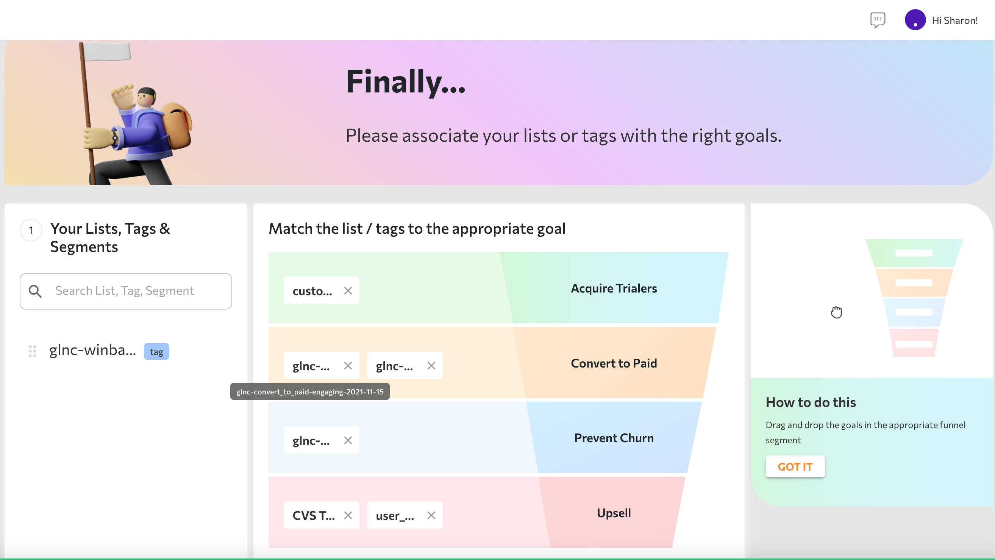Screen dimensions: 995x560
Task: Focus the Search List, Tag, Segment field
Action: click(x=126, y=291)
